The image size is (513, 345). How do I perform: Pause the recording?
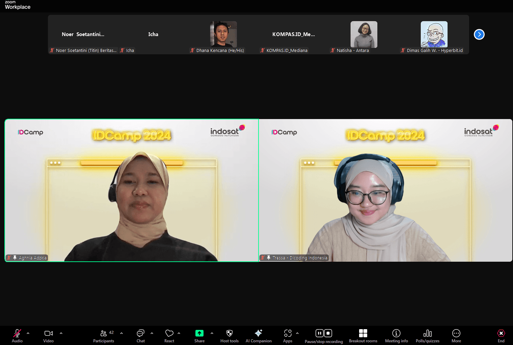pyautogui.click(x=319, y=333)
